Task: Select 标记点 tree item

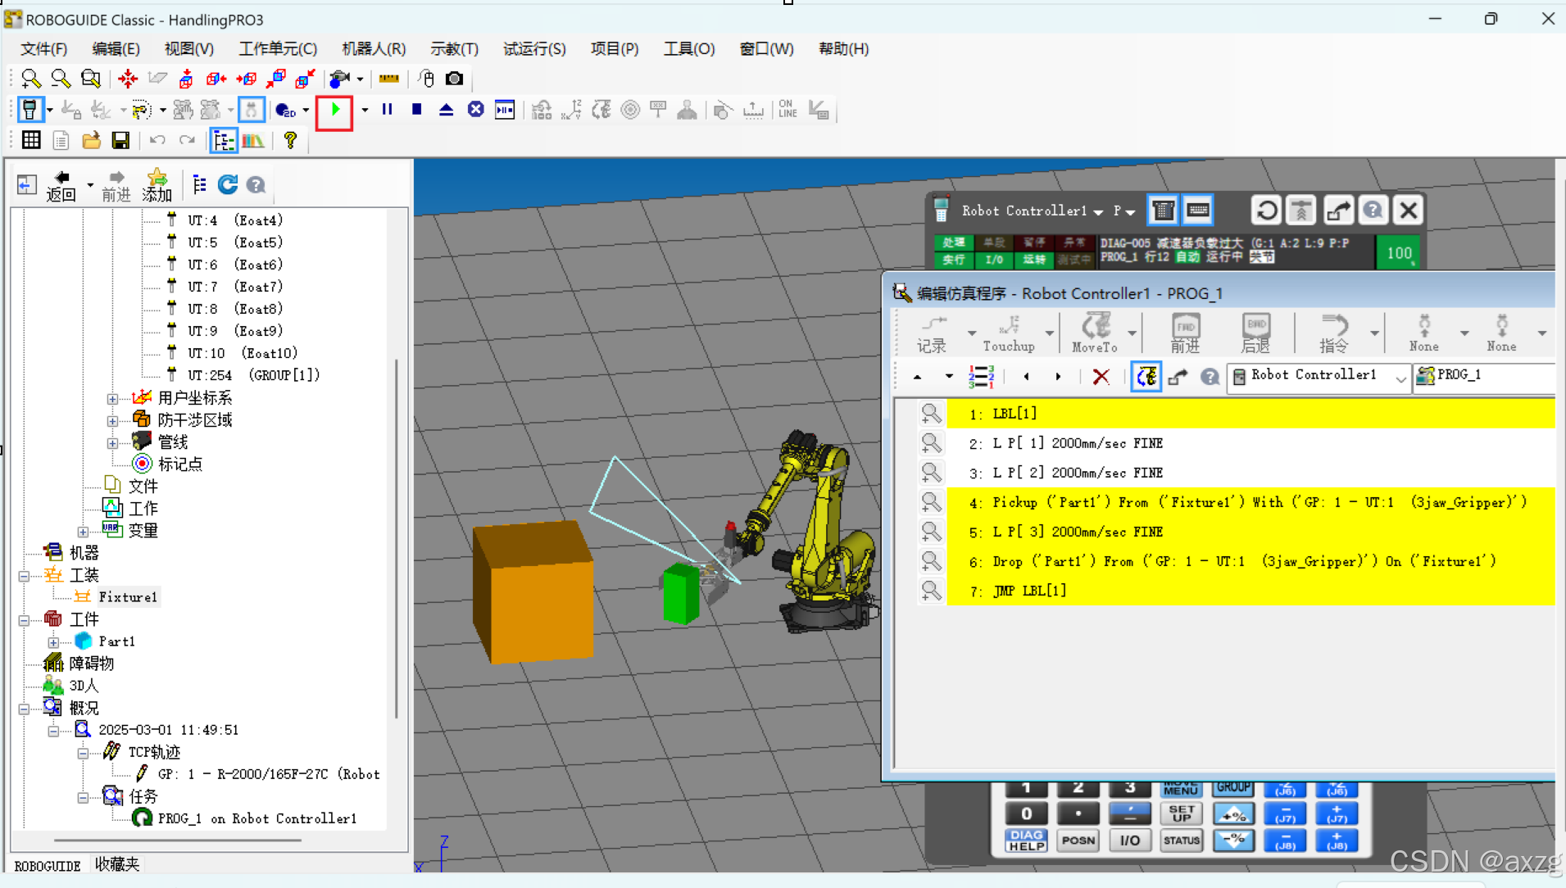Action: pyautogui.click(x=179, y=464)
